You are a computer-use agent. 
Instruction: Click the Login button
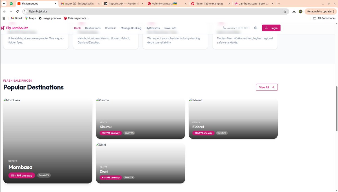coord(271,28)
